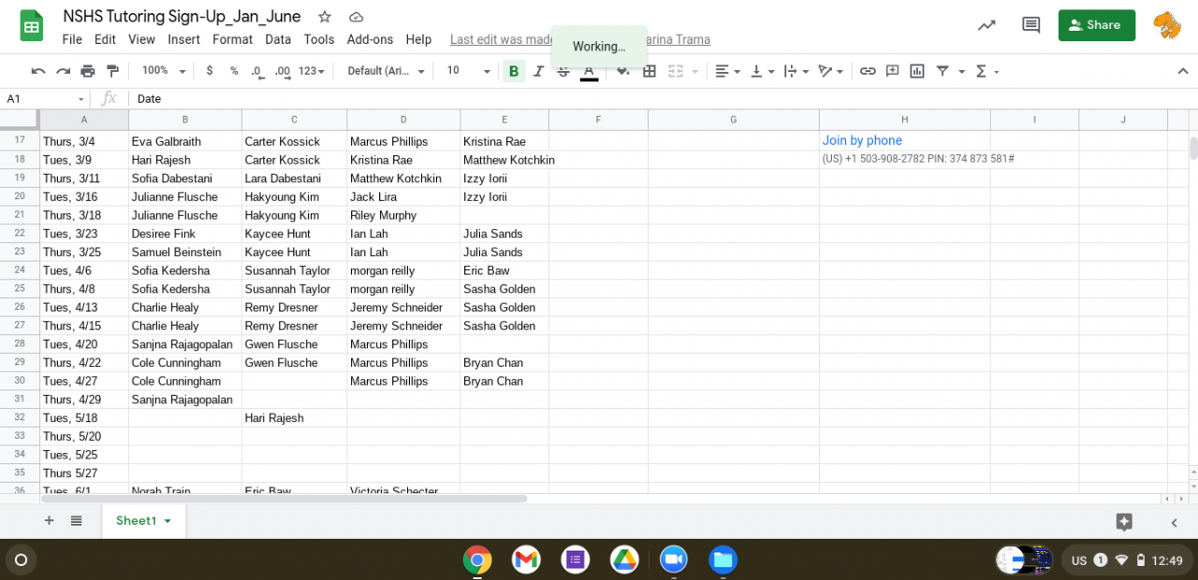Viewport: 1198px width, 580px height.
Task: Open vertical align dropdown
Action: tap(763, 71)
